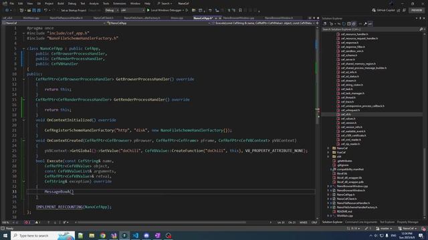428x240 pixels.
Task: Open the Debug configuration dropdown
Action: tap(112, 11)
